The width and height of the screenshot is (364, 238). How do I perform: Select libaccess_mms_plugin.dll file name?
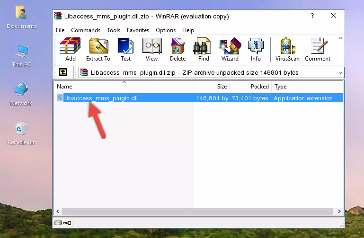(101, 98)
